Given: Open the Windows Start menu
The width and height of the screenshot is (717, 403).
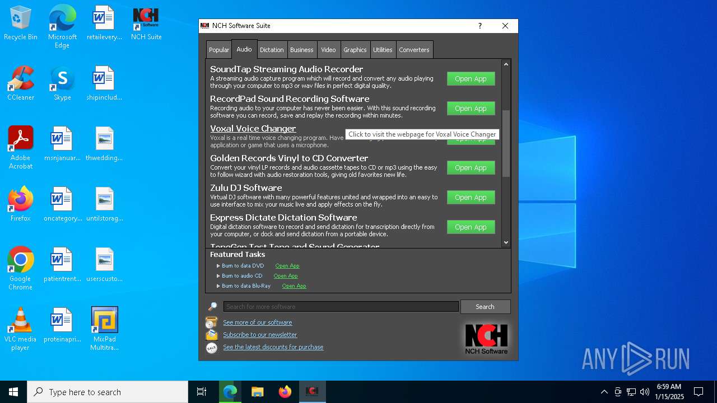Looking at the screenshot, I should coord(13,392).
